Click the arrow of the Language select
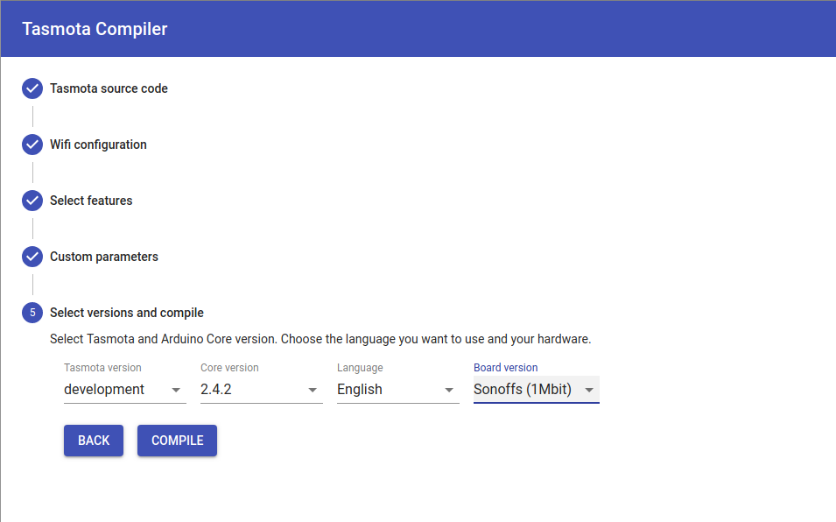836x522 pixels. tap(449, 391)
